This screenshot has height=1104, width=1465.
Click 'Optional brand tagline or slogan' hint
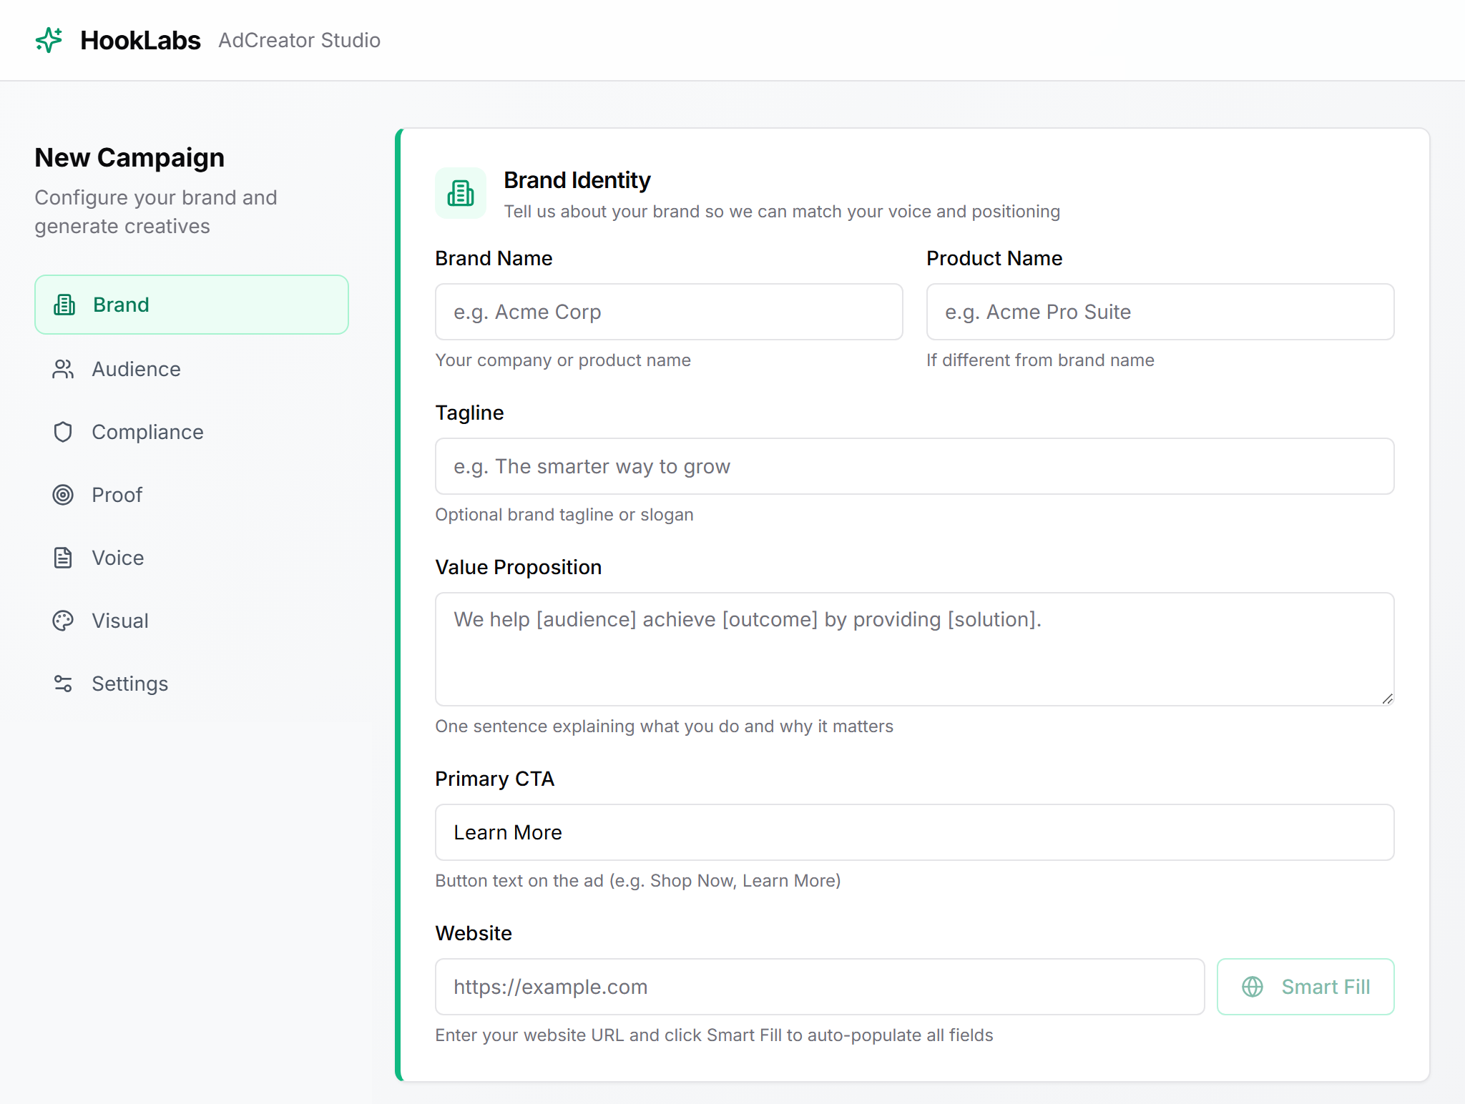564,515
